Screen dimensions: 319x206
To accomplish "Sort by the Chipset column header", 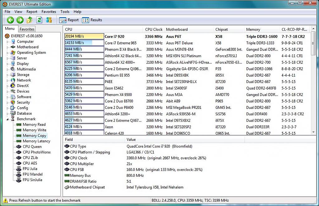I will pyautogui.click(x=229, y=30).
